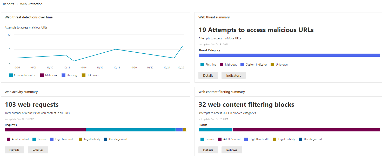Open Details for web content filtering blocks
The height and width of the screenshot is (156, 382).
pyautogui.click(x=208, y=150)
